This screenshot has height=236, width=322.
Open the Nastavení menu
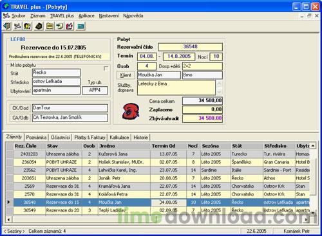coord(109,15)
